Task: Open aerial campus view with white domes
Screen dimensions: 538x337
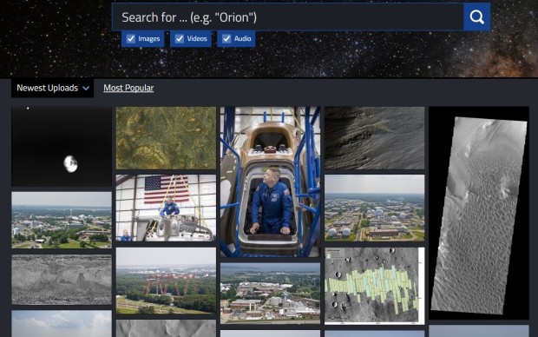Action: coord(374,208)
